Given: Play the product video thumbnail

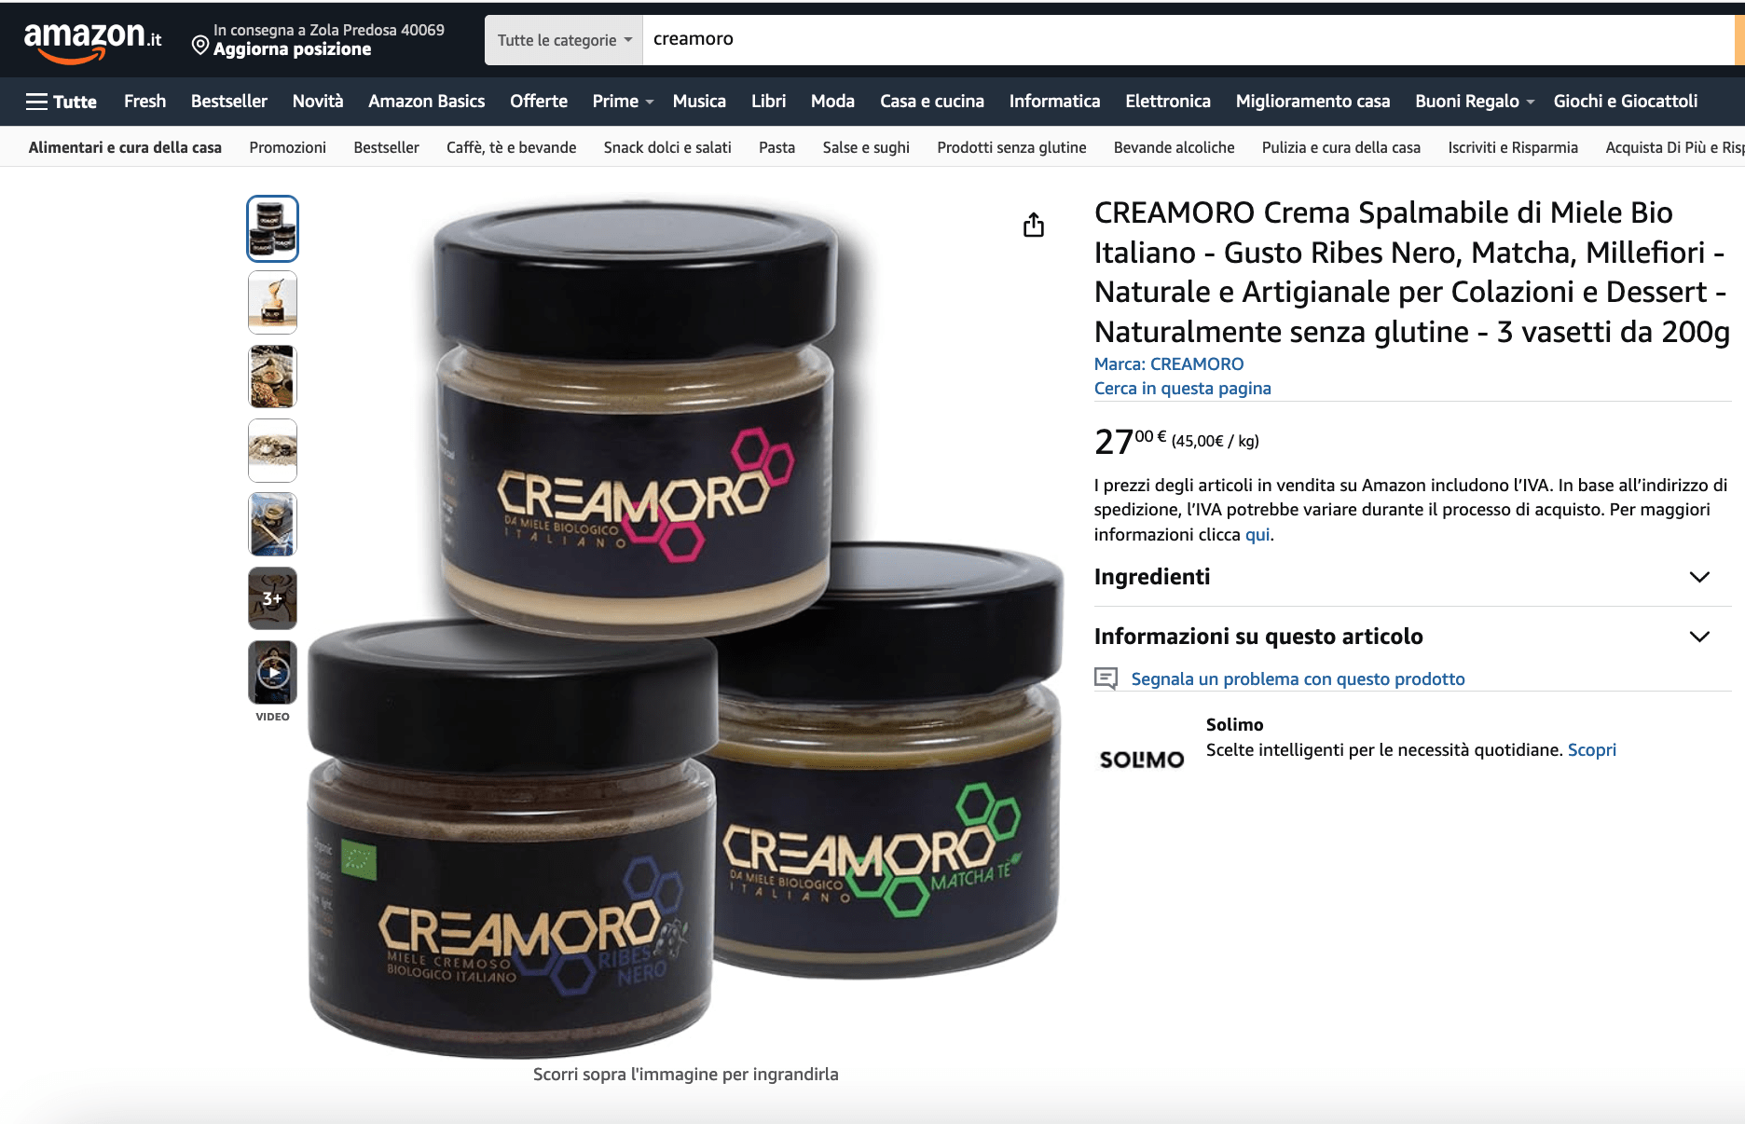Looking at the screenshot, I should click(x=273, y=672).
